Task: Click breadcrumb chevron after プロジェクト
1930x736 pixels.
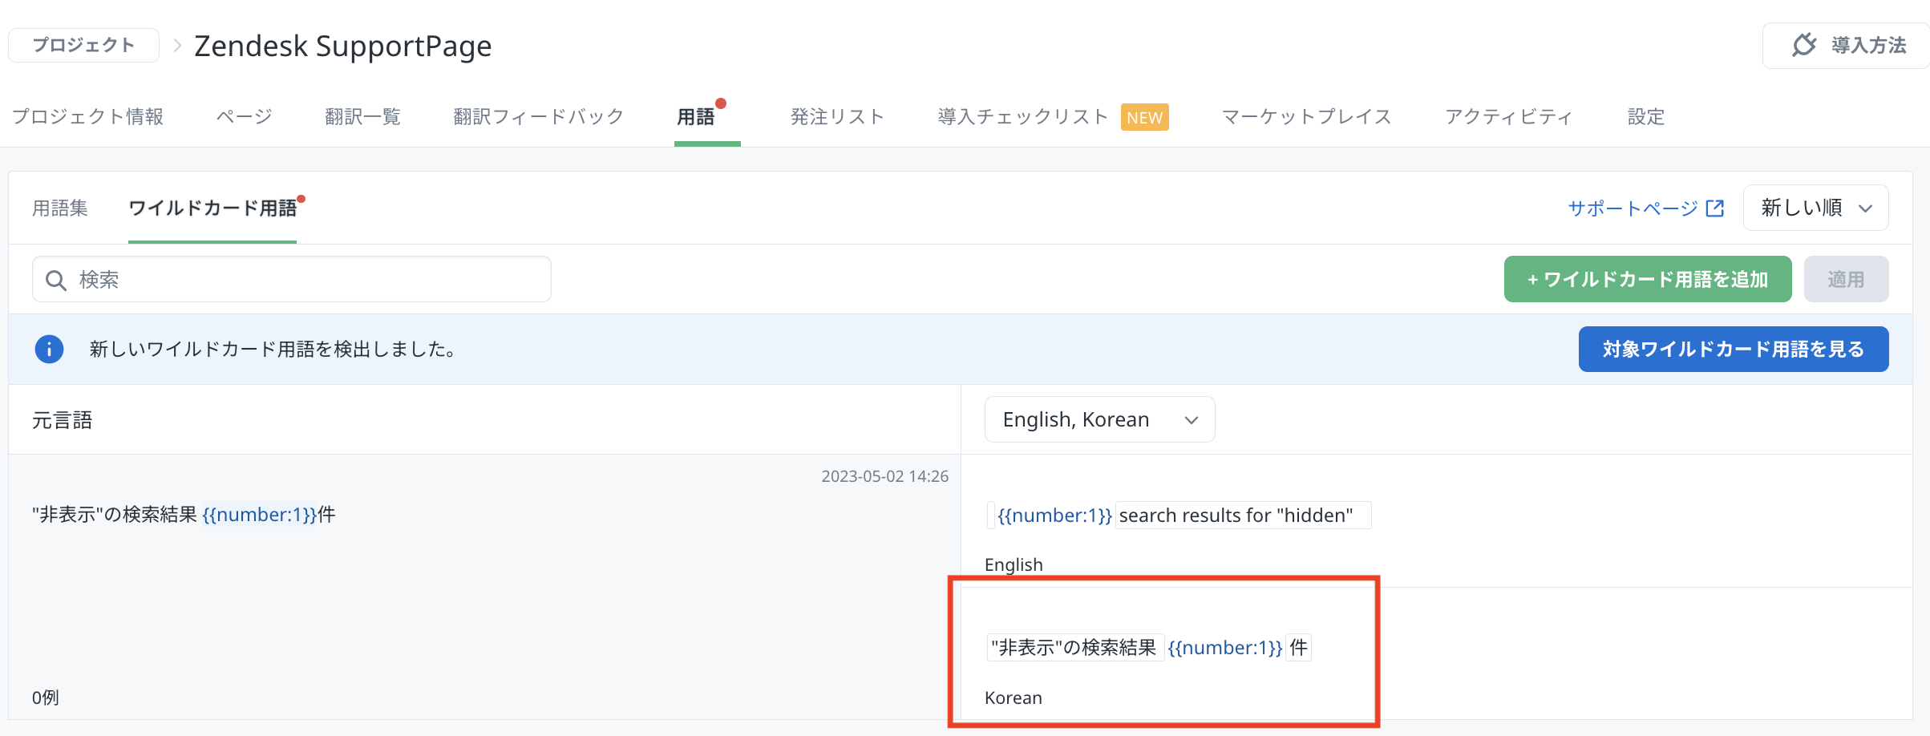Action: tap(178, 46)
